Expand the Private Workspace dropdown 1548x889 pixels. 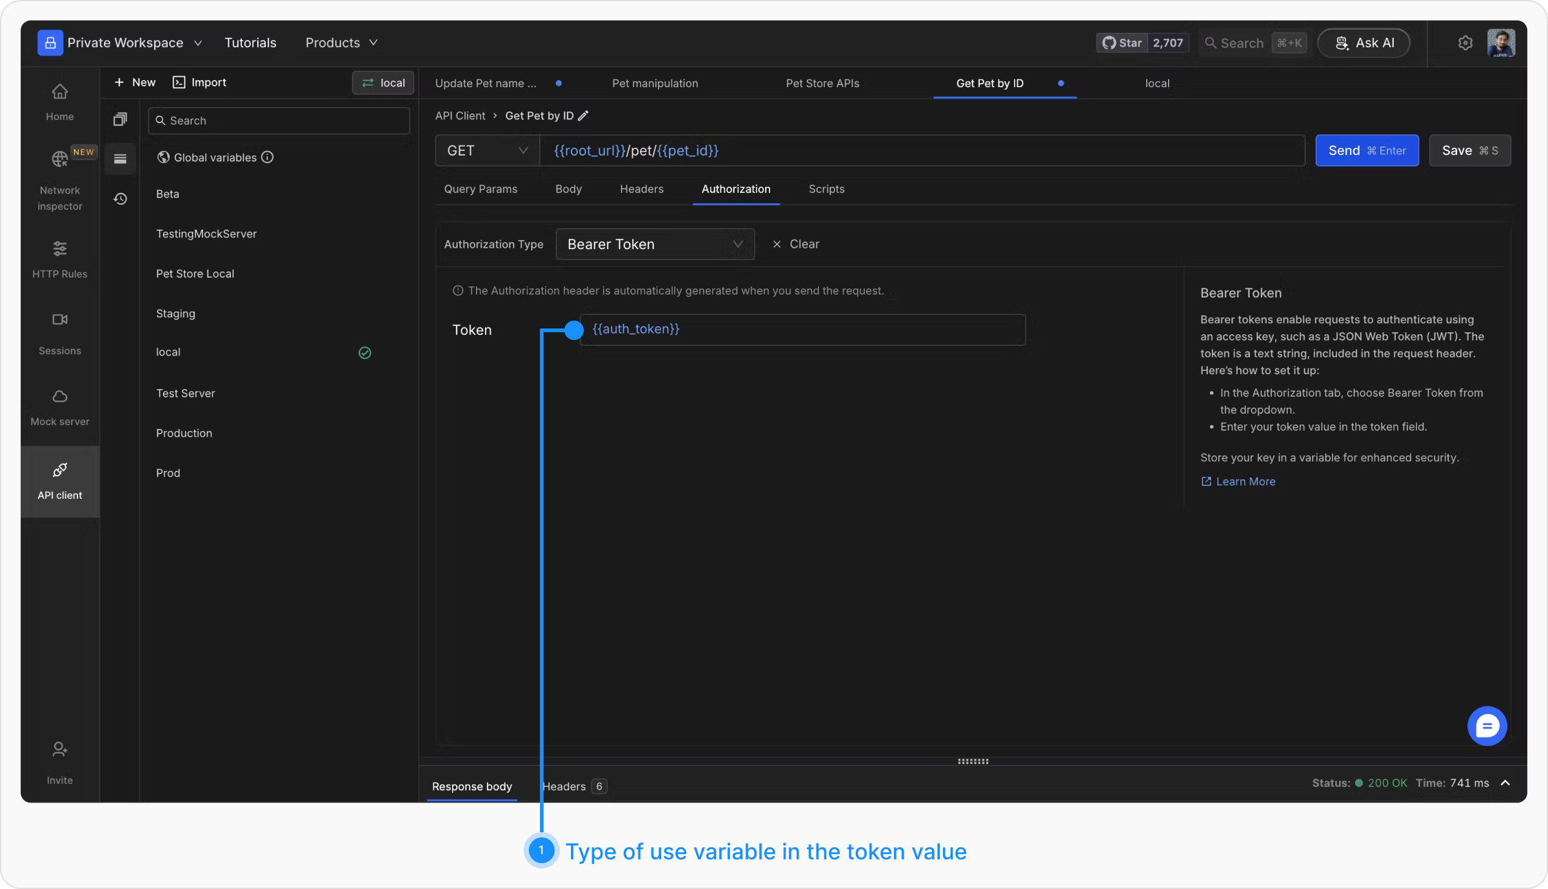120,43
